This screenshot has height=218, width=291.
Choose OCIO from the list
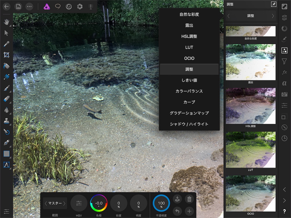click(x=189, y=58)
